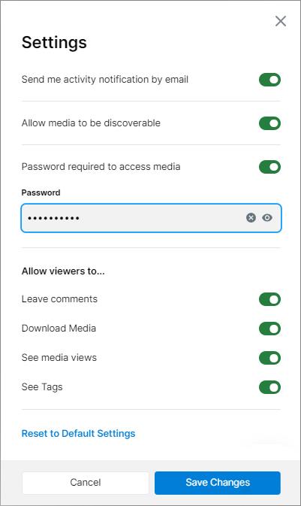Click the "Download Media" label text

click(x=59, y=329)
